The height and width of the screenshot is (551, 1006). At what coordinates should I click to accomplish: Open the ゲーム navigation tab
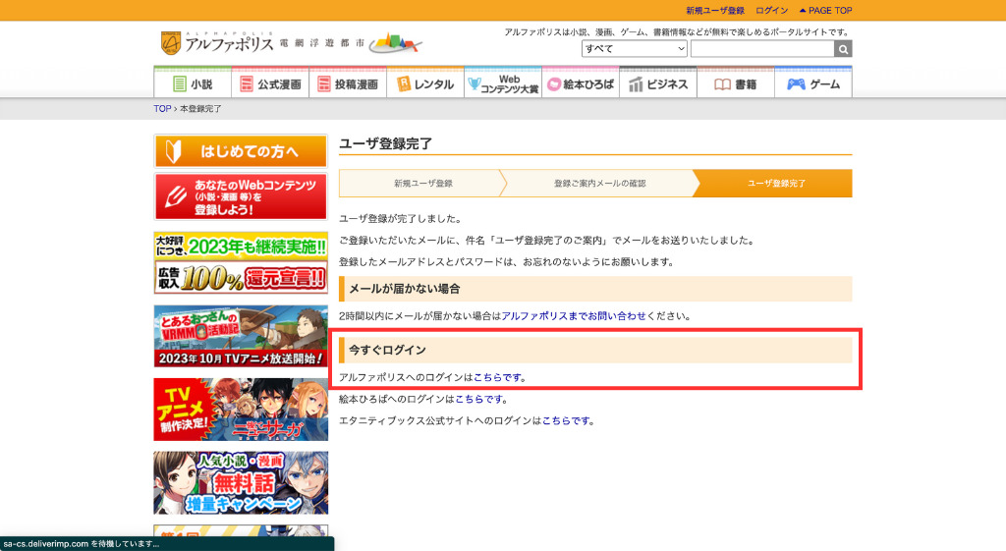coord(813,83)
